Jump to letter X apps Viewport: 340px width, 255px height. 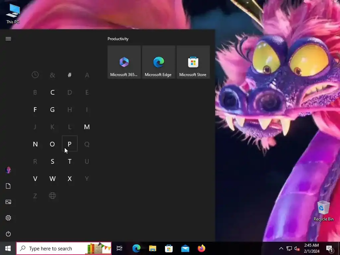[x=70, y=179]
